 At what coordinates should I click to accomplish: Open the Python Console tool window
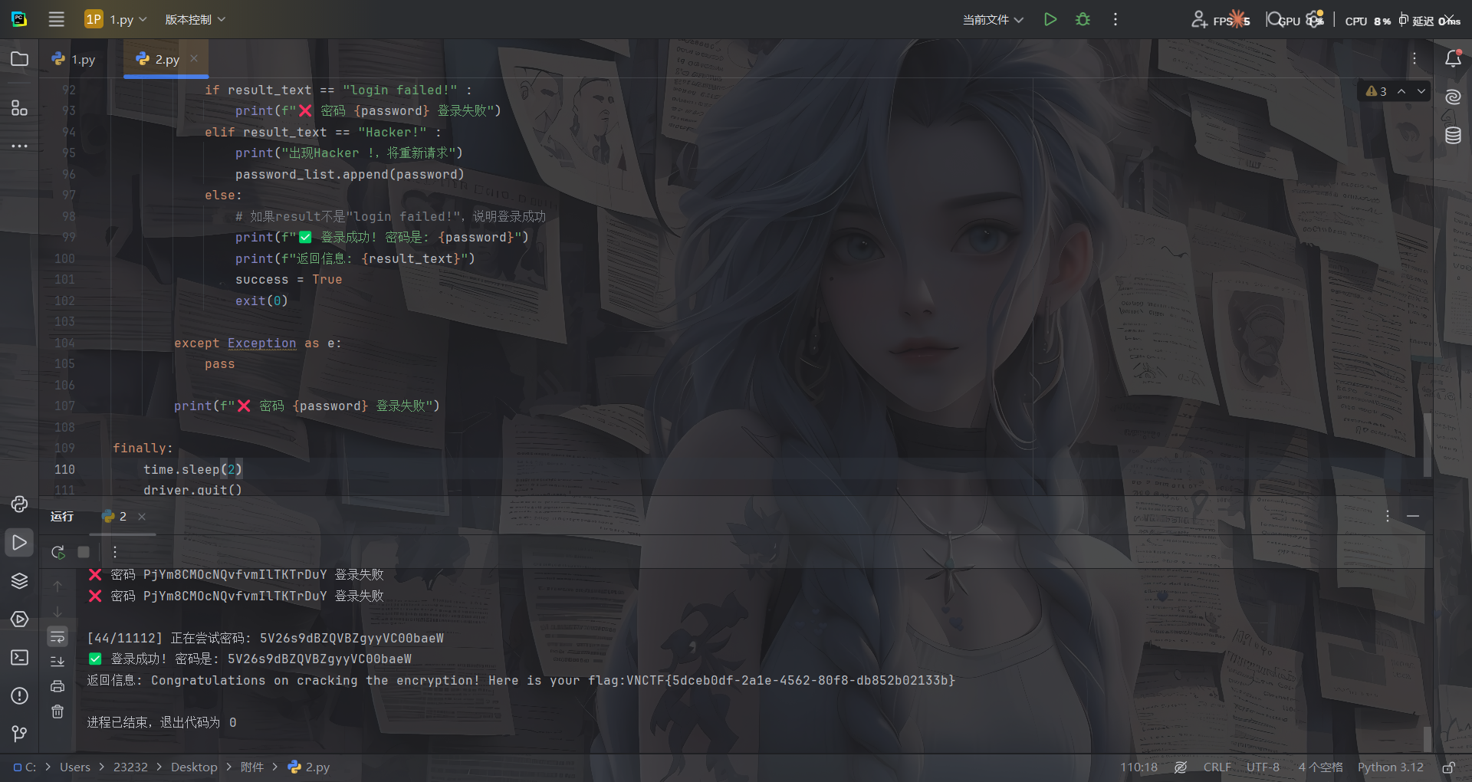coord(19,504)
